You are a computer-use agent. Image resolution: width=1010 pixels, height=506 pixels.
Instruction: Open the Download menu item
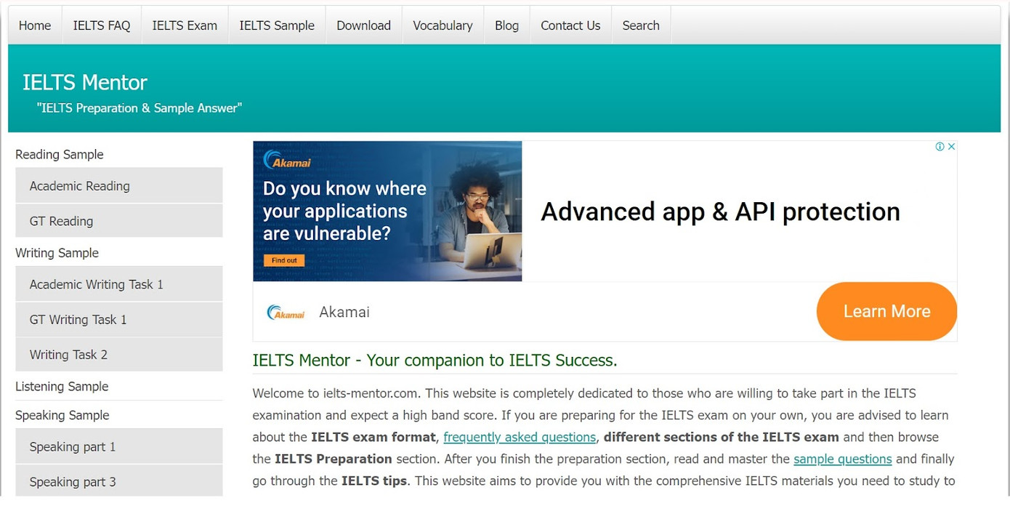tap(363, 25)
